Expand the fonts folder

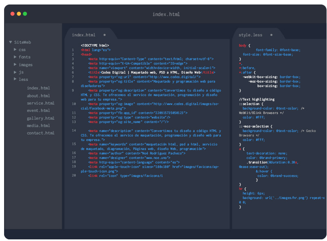(x=16, y=57)
